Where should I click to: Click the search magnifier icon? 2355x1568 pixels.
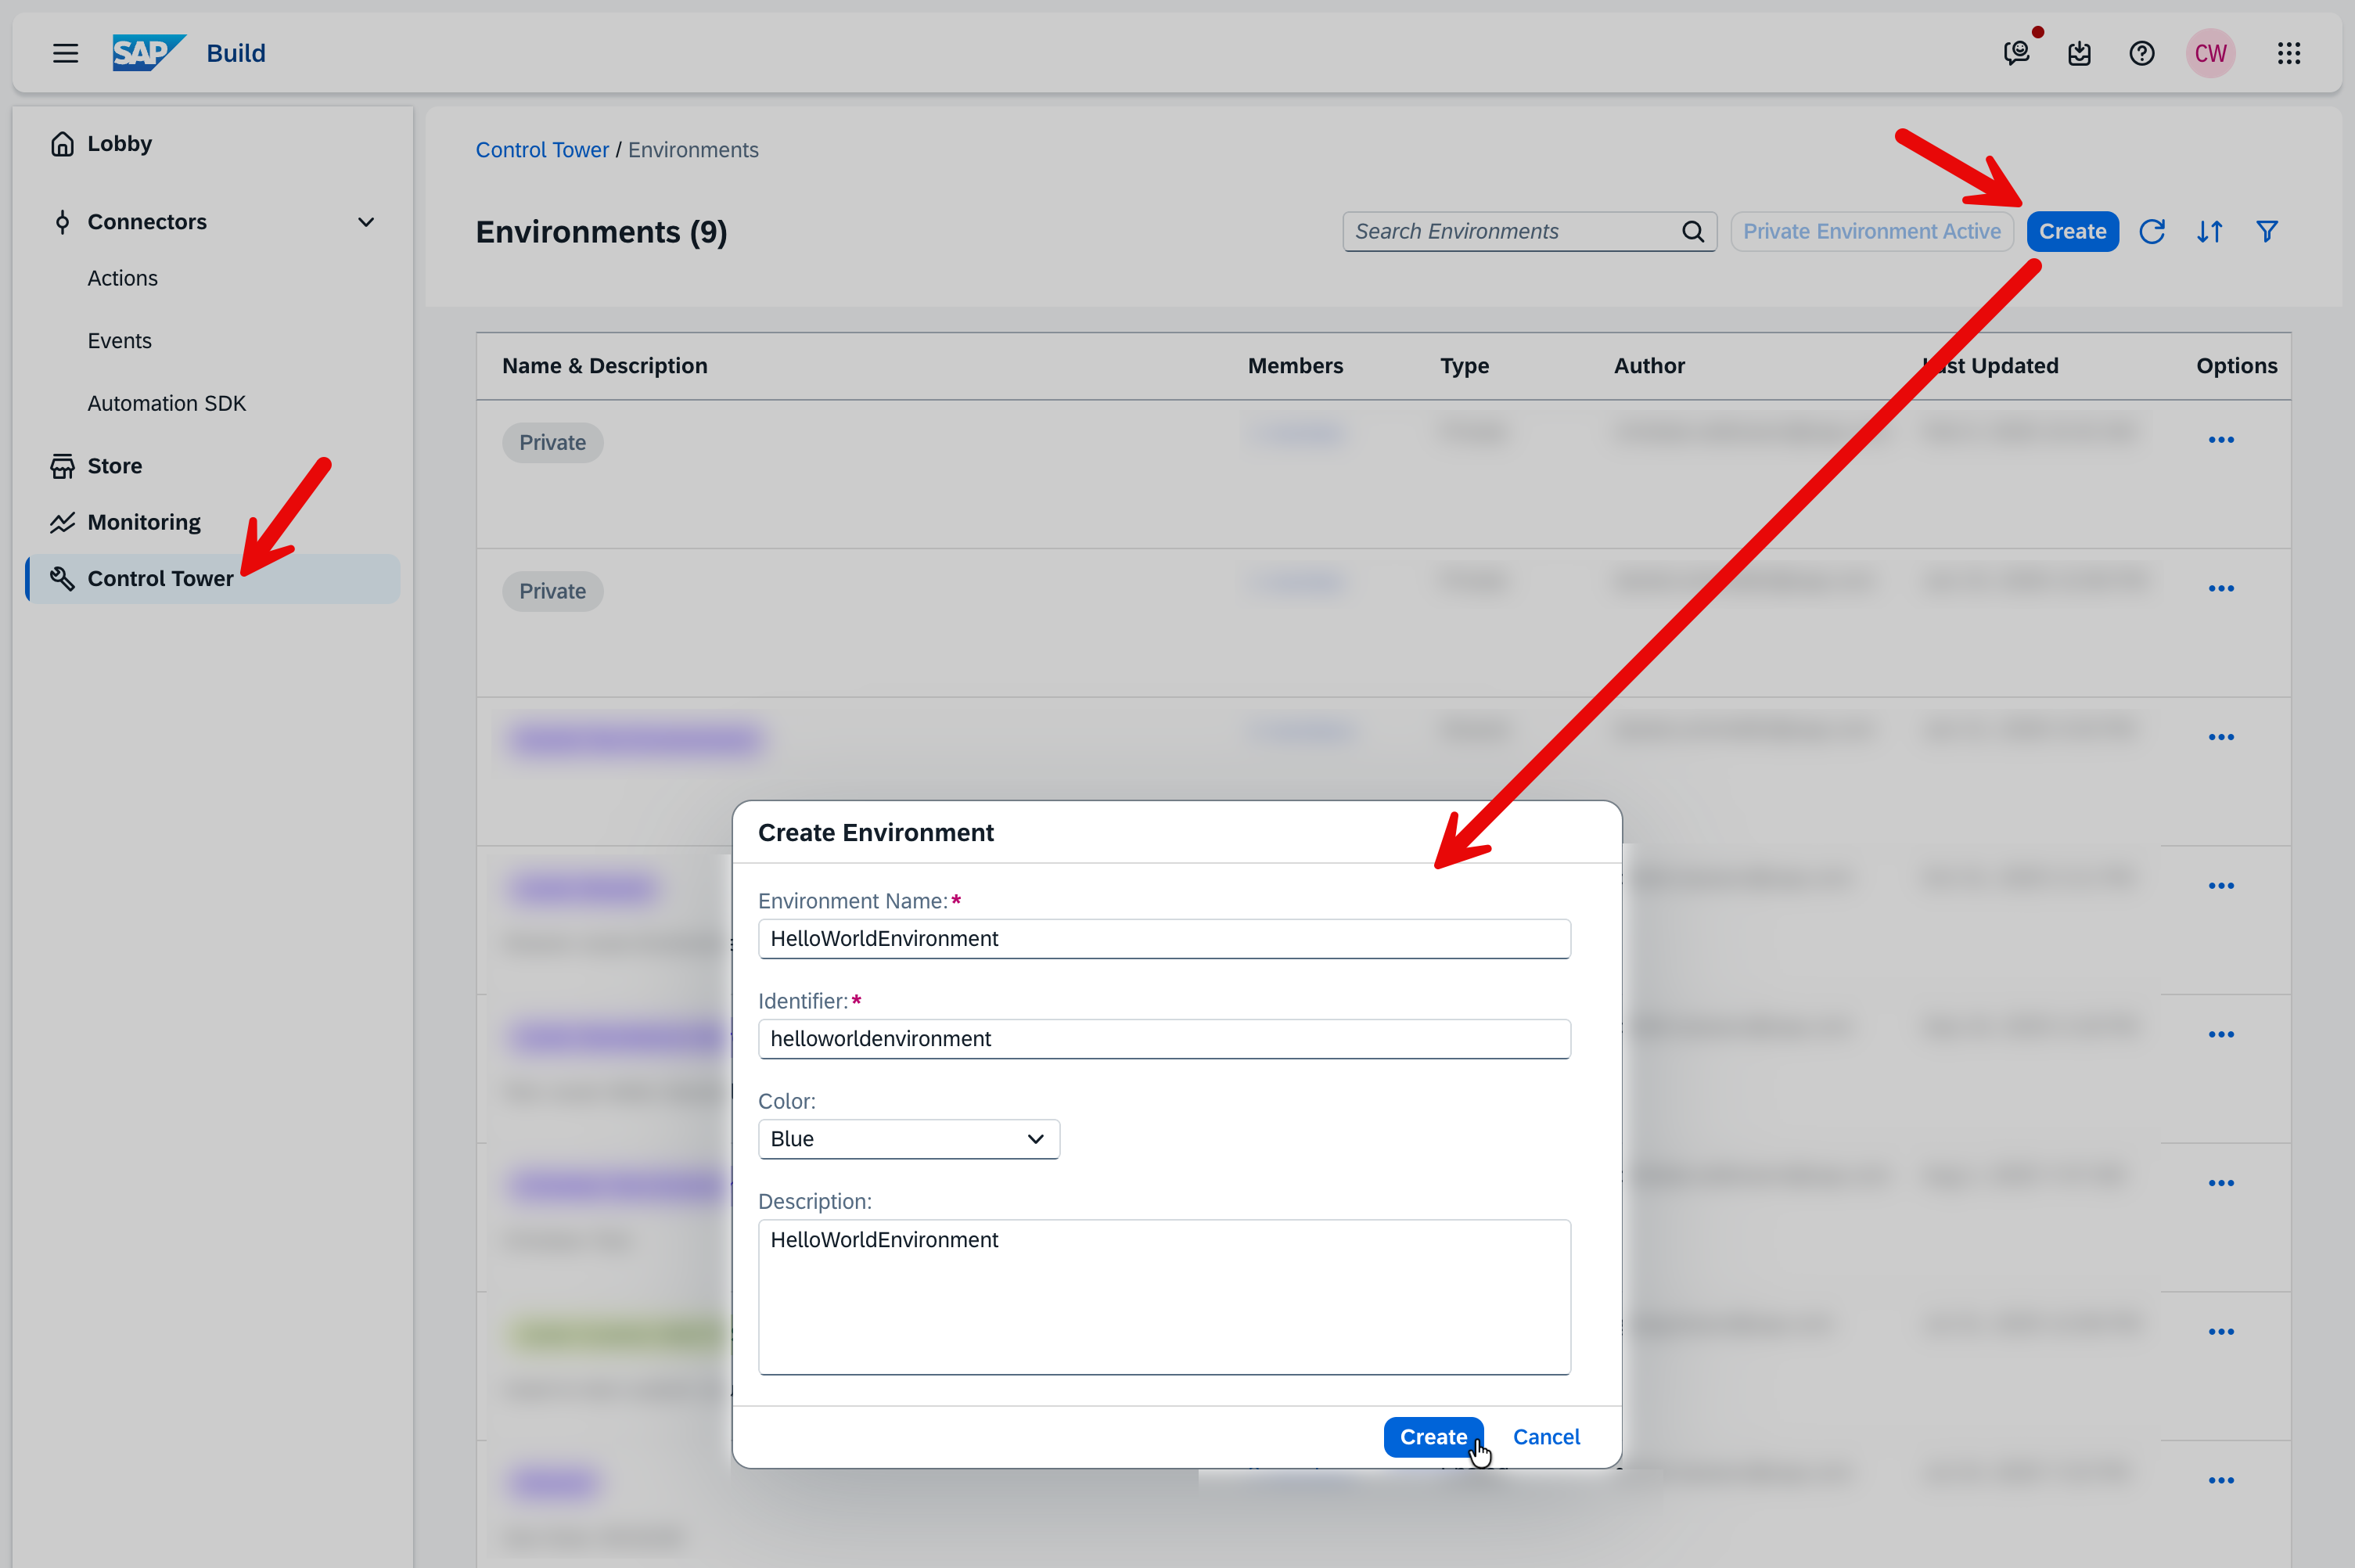coord(1692,232)
